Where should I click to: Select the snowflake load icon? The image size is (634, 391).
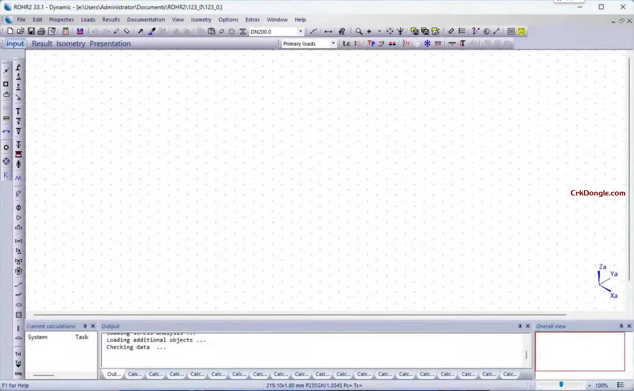[x=427, y=43]
